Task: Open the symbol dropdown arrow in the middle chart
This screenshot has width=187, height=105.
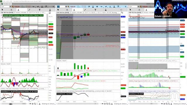Action: [x=66, y=6]
